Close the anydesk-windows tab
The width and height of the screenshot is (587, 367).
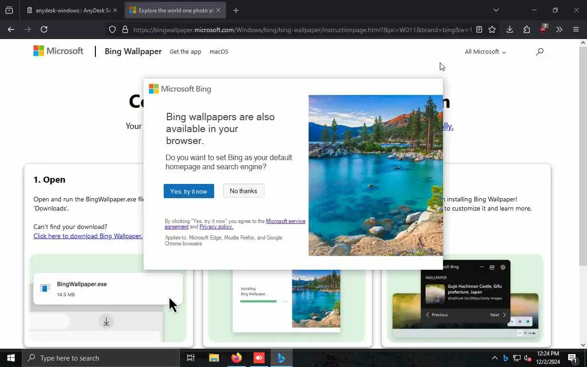[x=115, y=10]
